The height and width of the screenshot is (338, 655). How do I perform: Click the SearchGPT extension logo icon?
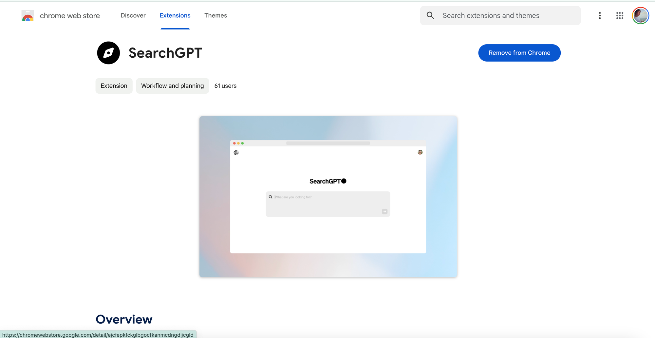point(108,53)
